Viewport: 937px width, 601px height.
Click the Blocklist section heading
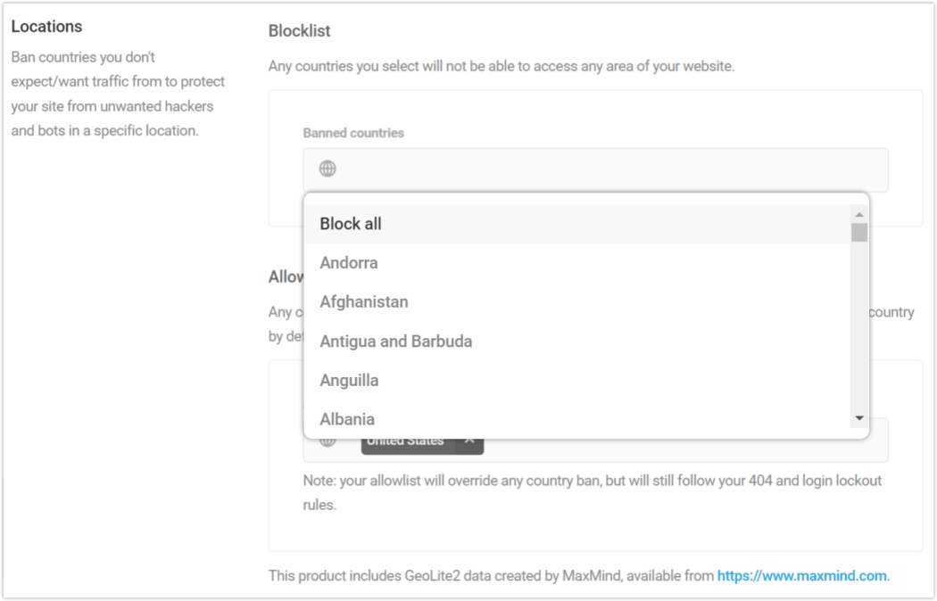tap(299, 30)
